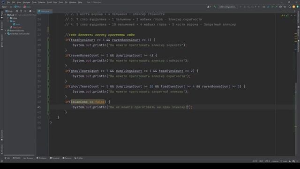Click the Select Opened File target icon

tap(17, 11)
